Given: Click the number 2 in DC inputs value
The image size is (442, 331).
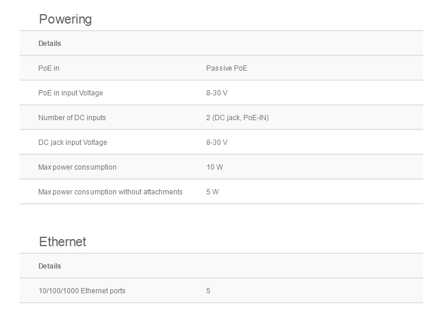Looking at the screenshot, I should (x=208, y=118).
